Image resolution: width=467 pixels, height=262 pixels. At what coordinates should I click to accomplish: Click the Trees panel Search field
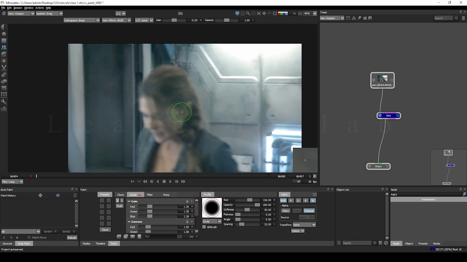click(444, 18)
